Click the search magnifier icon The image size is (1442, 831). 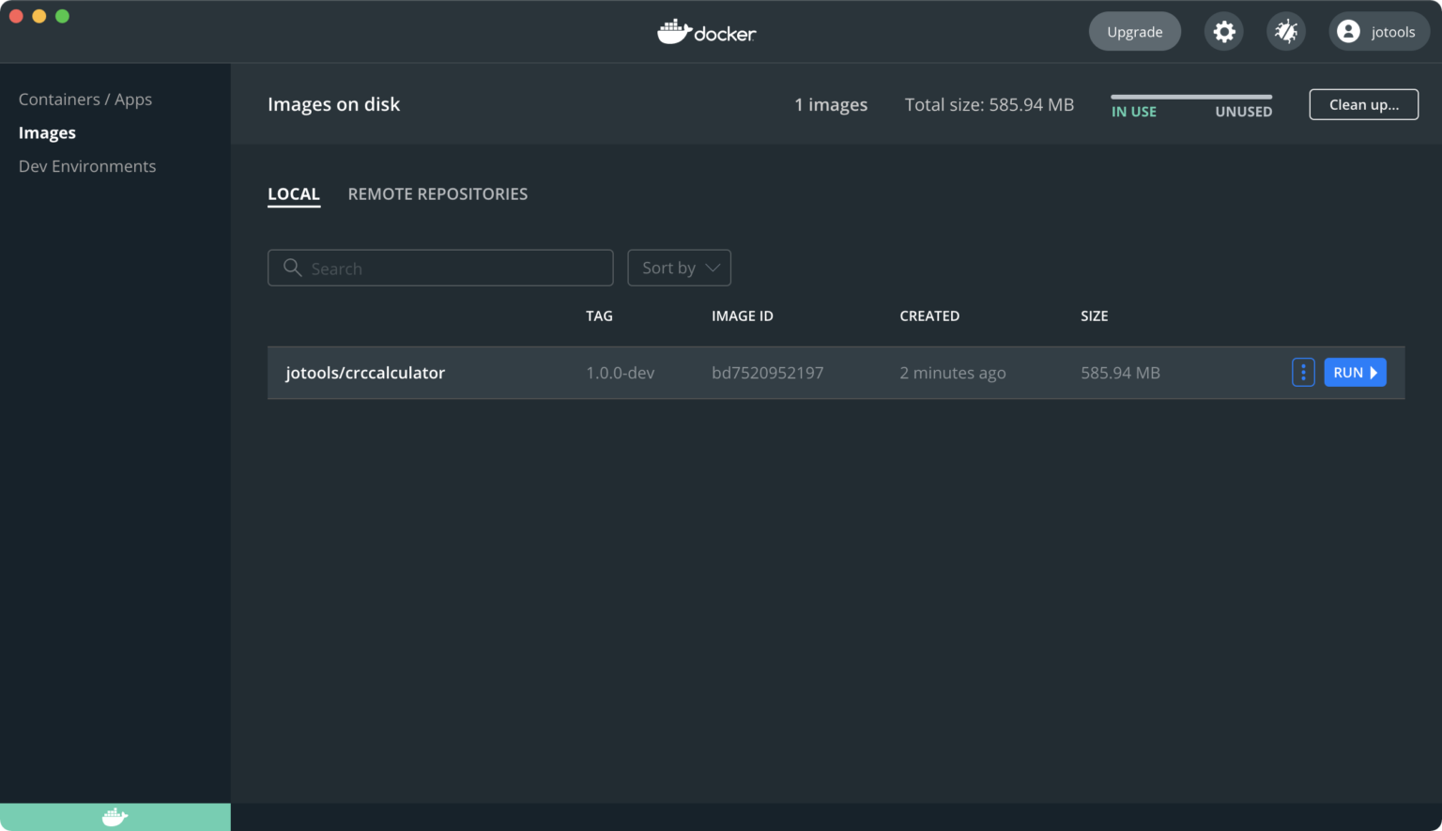tap(292, 268)
